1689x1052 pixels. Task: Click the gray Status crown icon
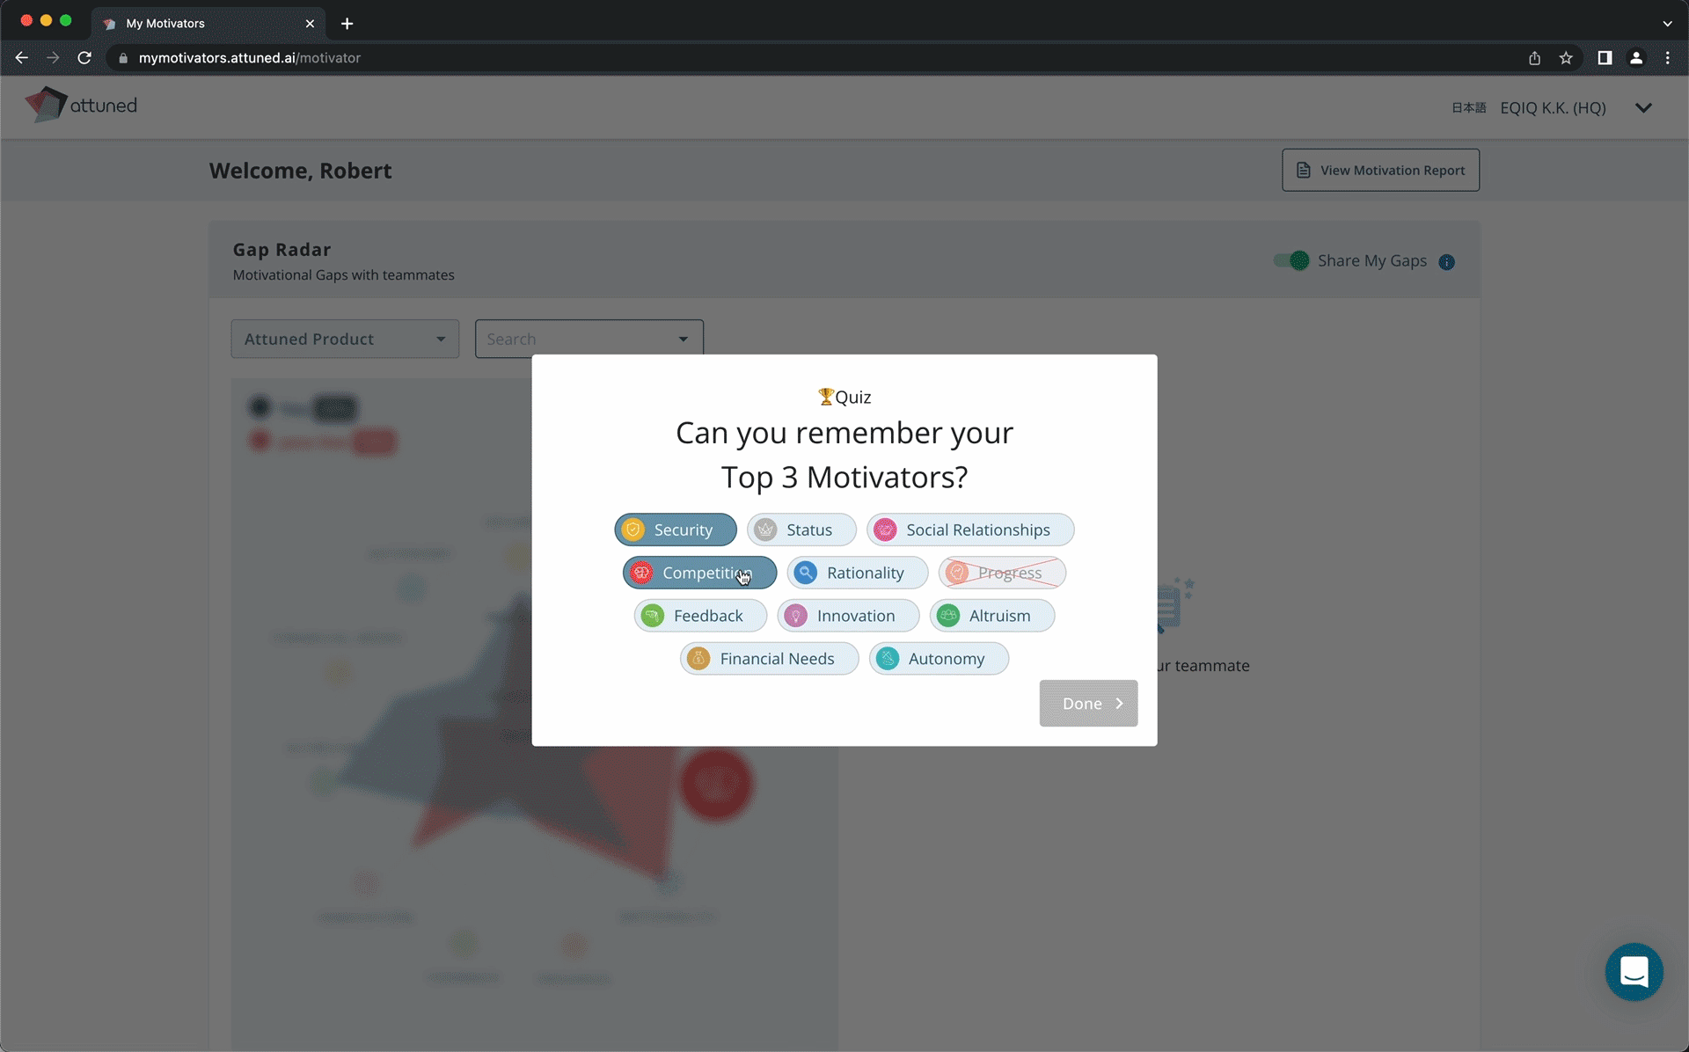click(766, 530)
